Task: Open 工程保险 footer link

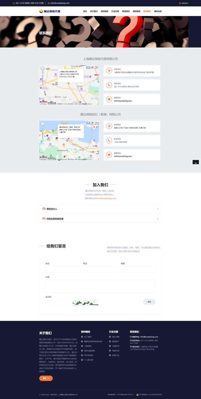Action: click(x=88, y=346)
